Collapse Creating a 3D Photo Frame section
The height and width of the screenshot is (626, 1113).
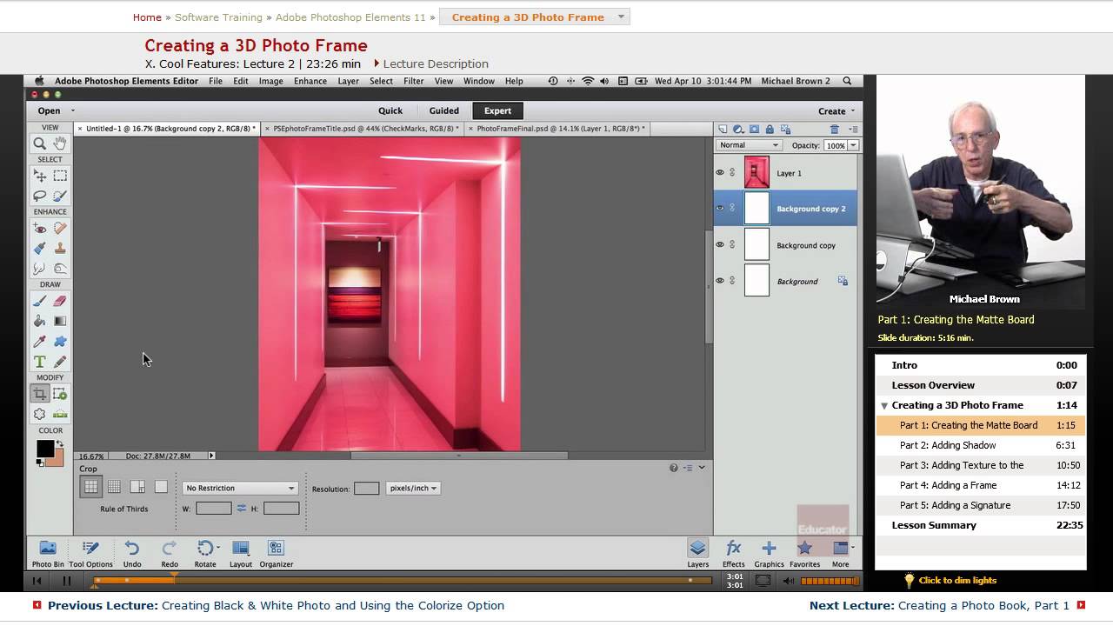884,405
